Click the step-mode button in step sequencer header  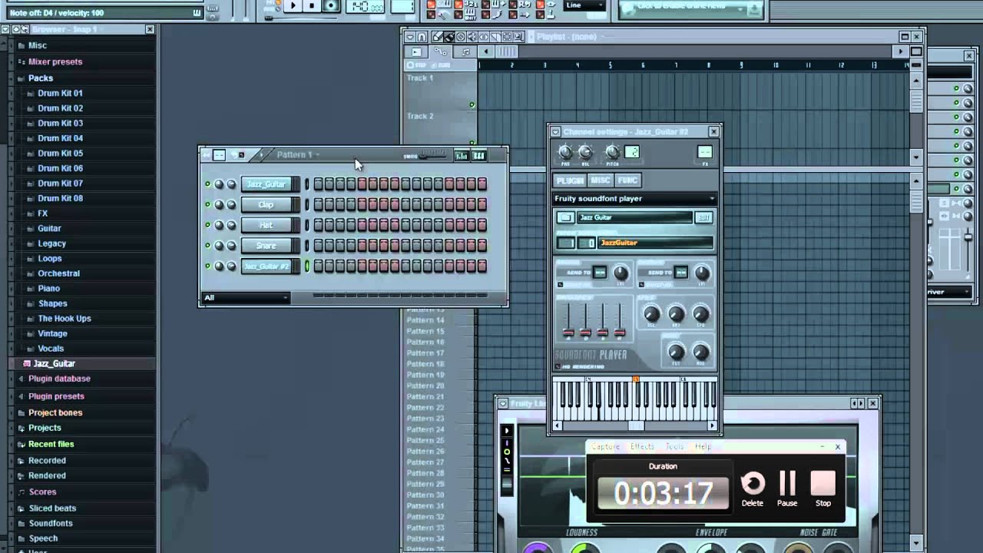pos(220,155)
